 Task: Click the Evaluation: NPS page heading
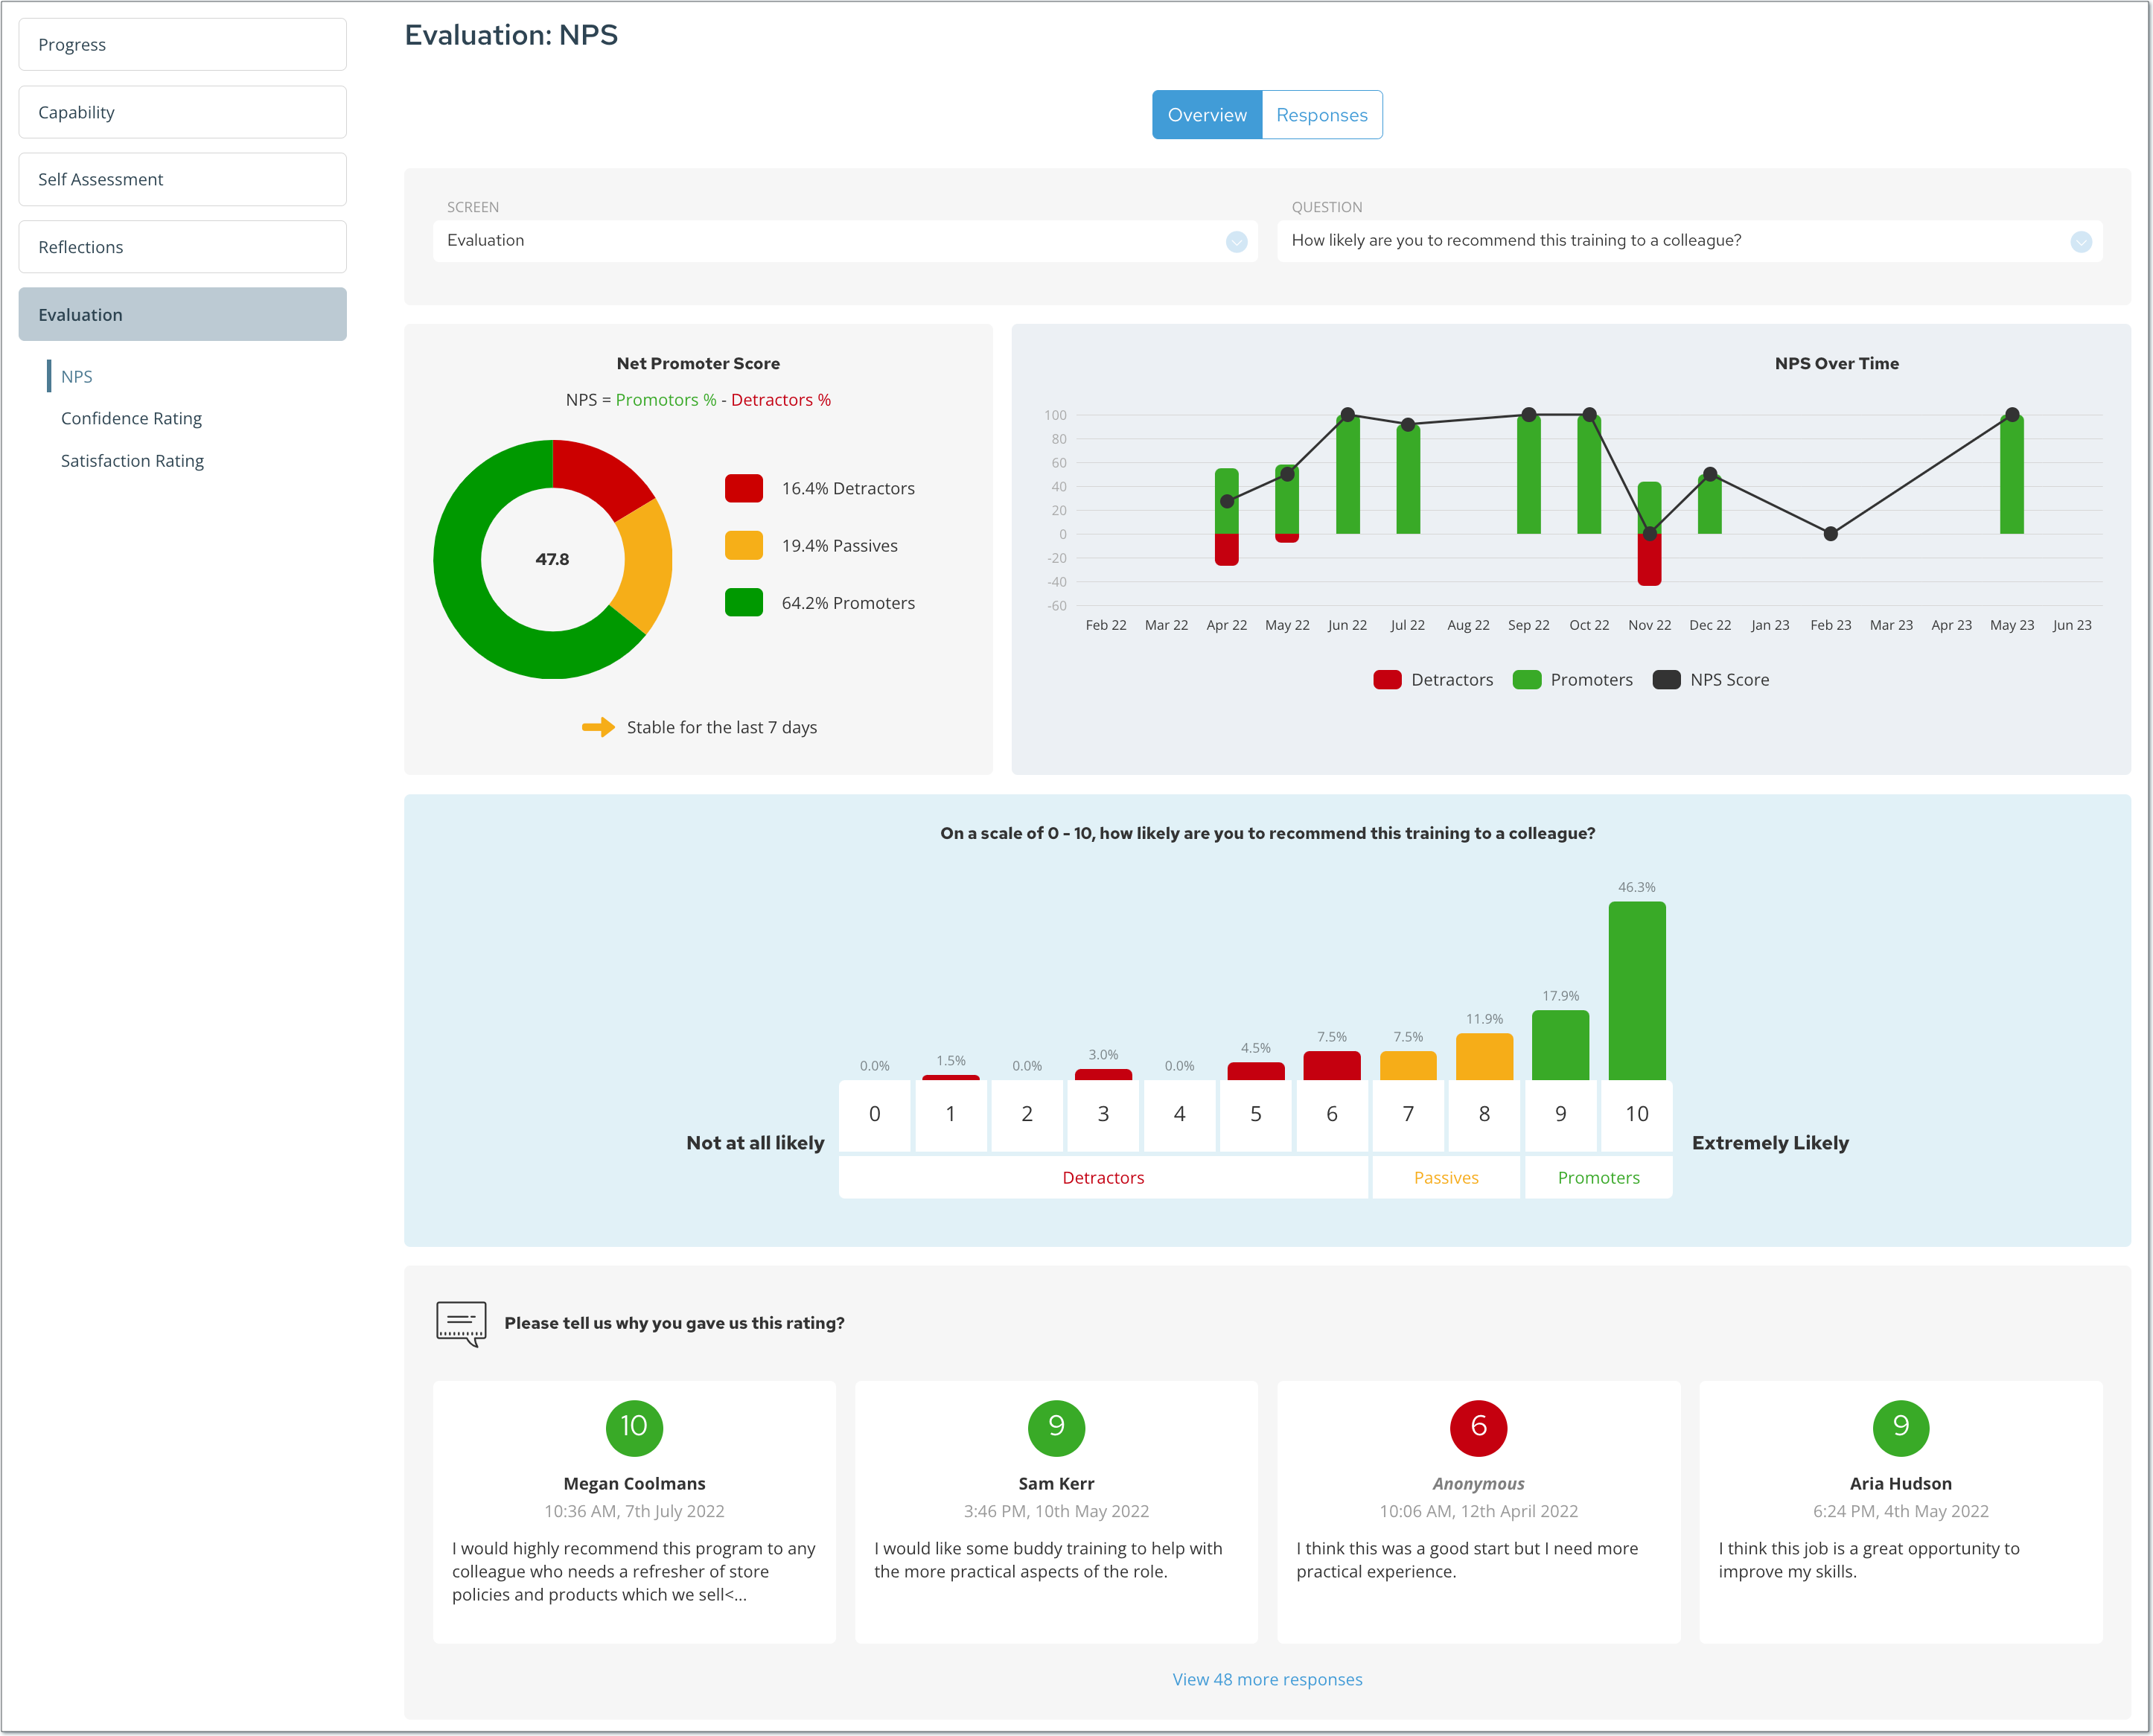(x=511, y=35)
